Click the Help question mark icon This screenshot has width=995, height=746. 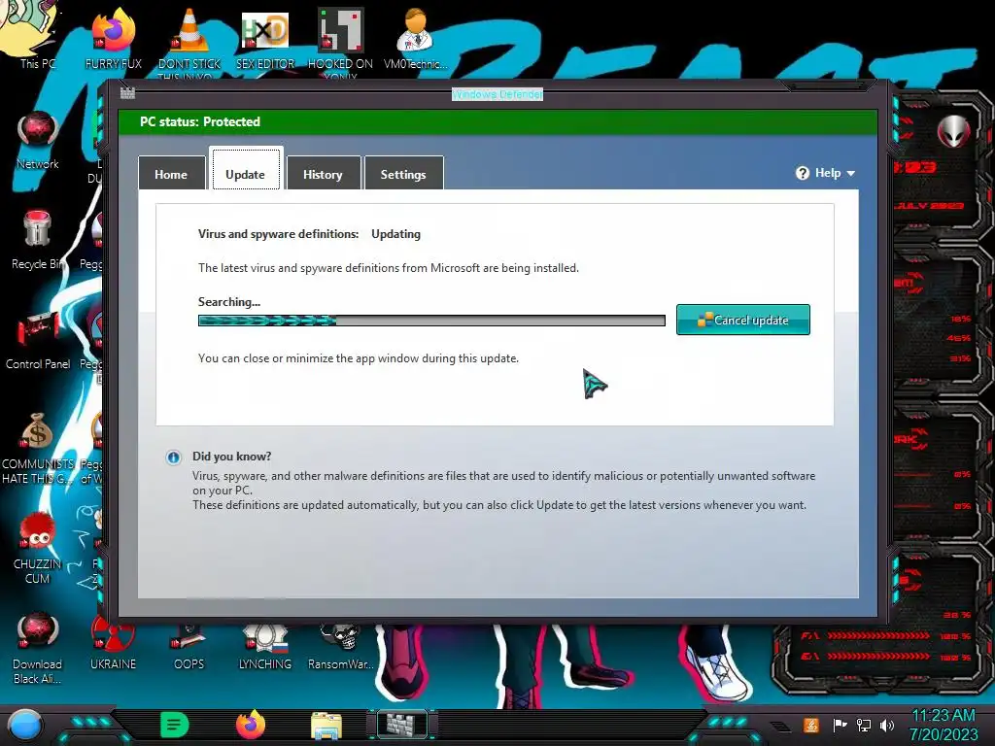tap(802, 173)
